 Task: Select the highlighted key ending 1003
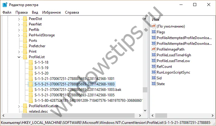point(74,84)
